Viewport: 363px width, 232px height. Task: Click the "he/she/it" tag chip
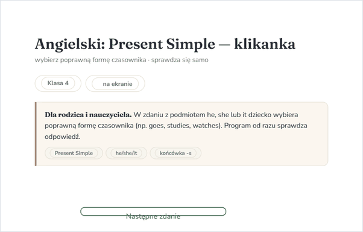pyautogui.click(x=127, y=153)
